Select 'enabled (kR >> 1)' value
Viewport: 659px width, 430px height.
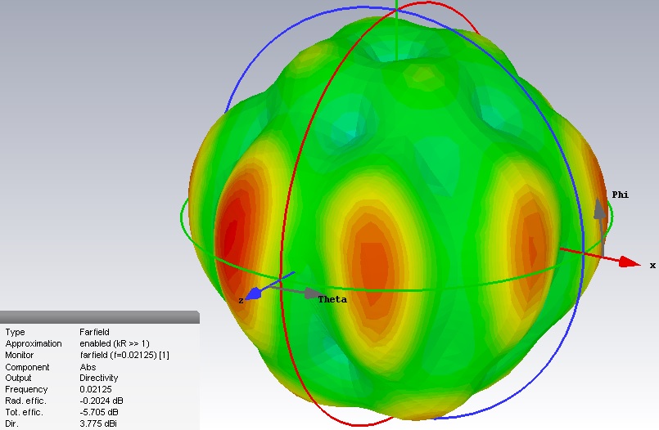click(115, 343)
